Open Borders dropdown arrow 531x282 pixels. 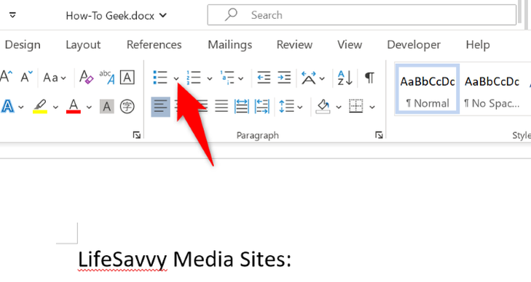(x=372, y=108)
